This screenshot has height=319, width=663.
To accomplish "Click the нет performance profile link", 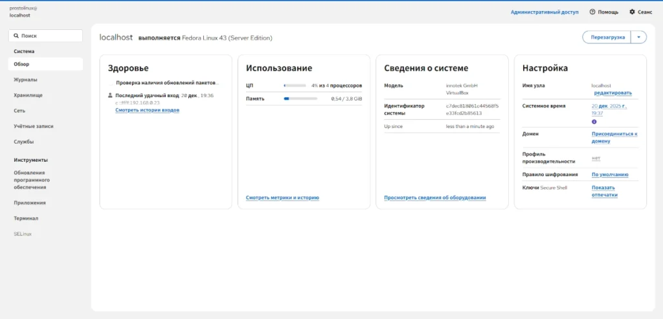I will point(596,158).
